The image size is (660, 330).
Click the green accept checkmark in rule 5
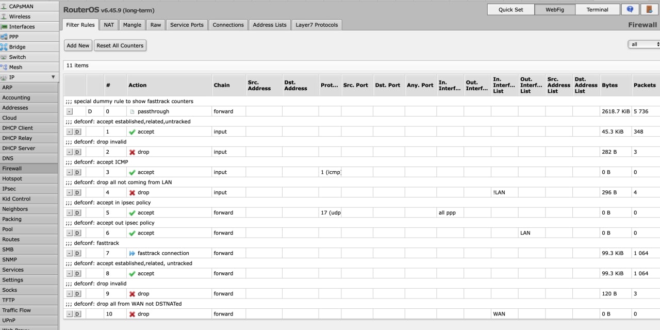coord(132,213)
